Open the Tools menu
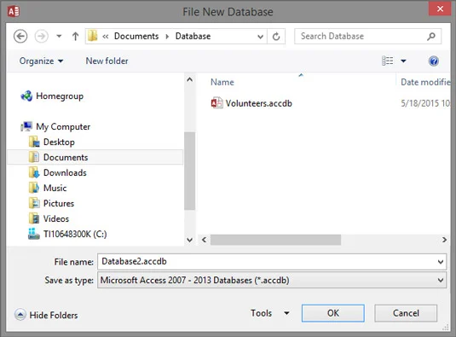Image resolution: width=456 pixels, height=337 pixels. click(x=261, y=313)
